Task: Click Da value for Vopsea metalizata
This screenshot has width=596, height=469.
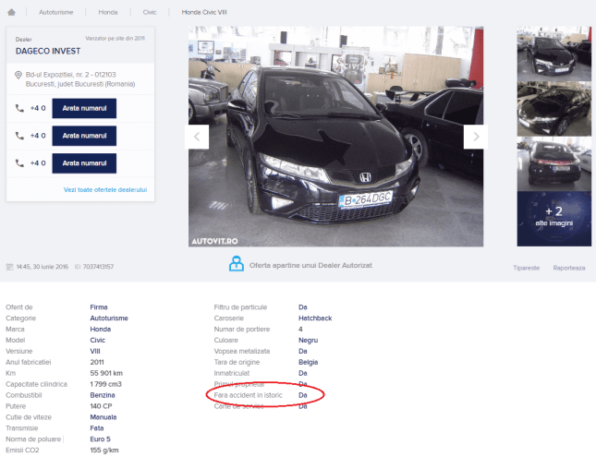Action: pyautogui.click(x=303, y=351)
